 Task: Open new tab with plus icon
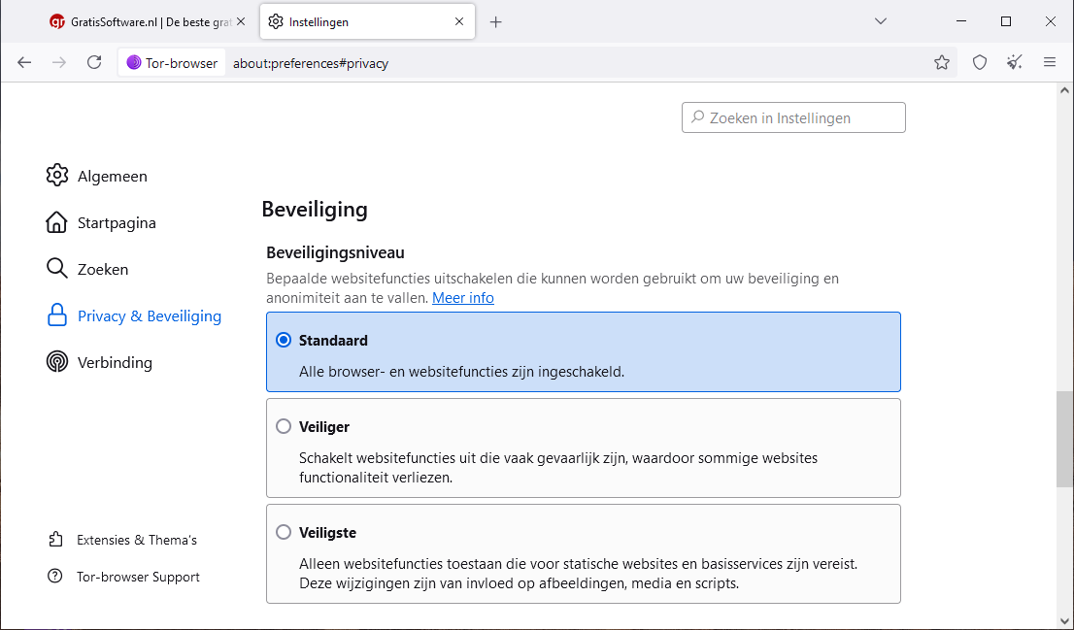(x=496, y=21)
